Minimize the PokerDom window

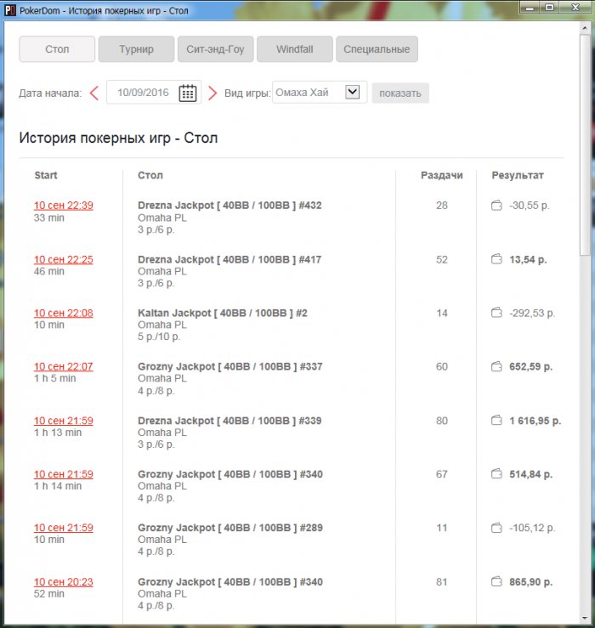[530, 8]
